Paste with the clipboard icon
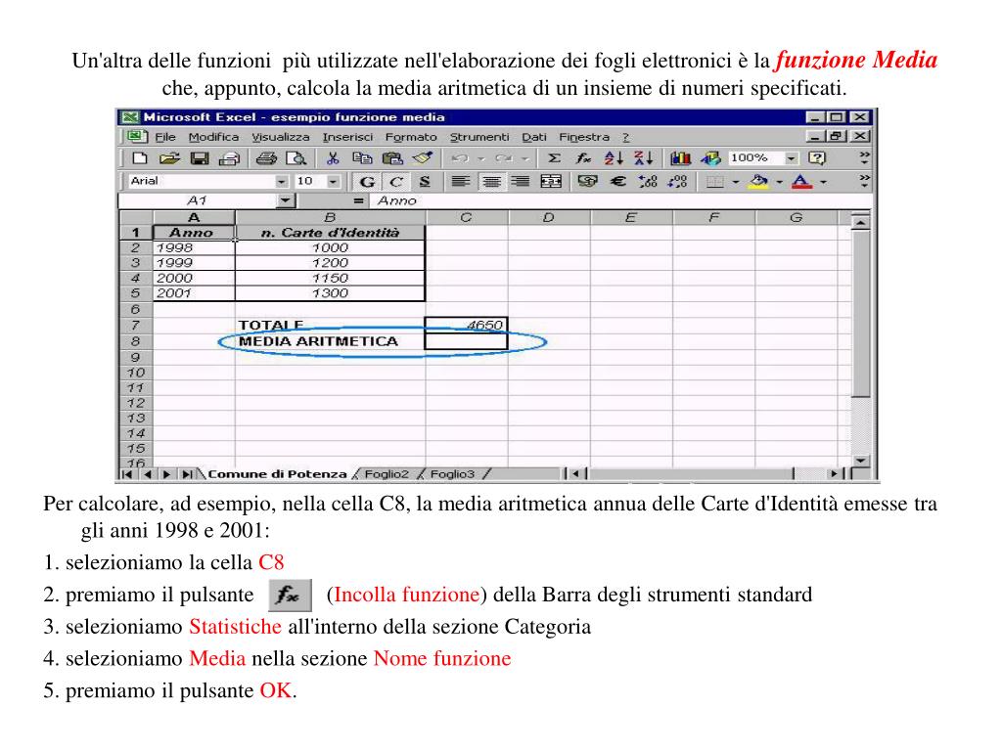Screen dimensions: 1002x751 pyautogui.click(x=391, y=158)
